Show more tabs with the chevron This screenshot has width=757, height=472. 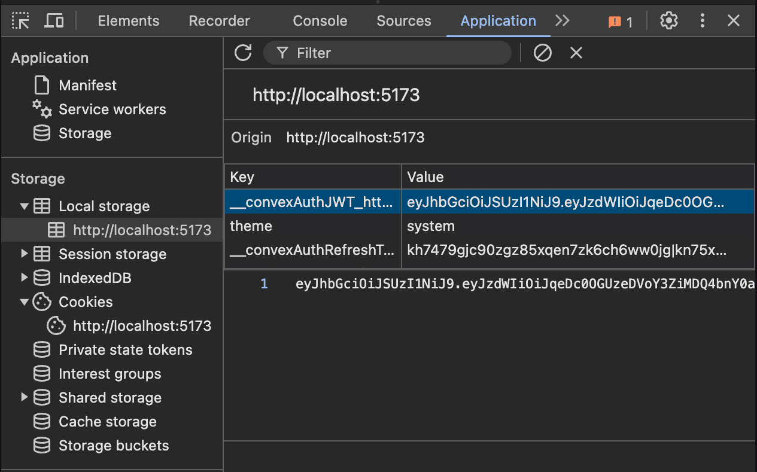[562, 21]
